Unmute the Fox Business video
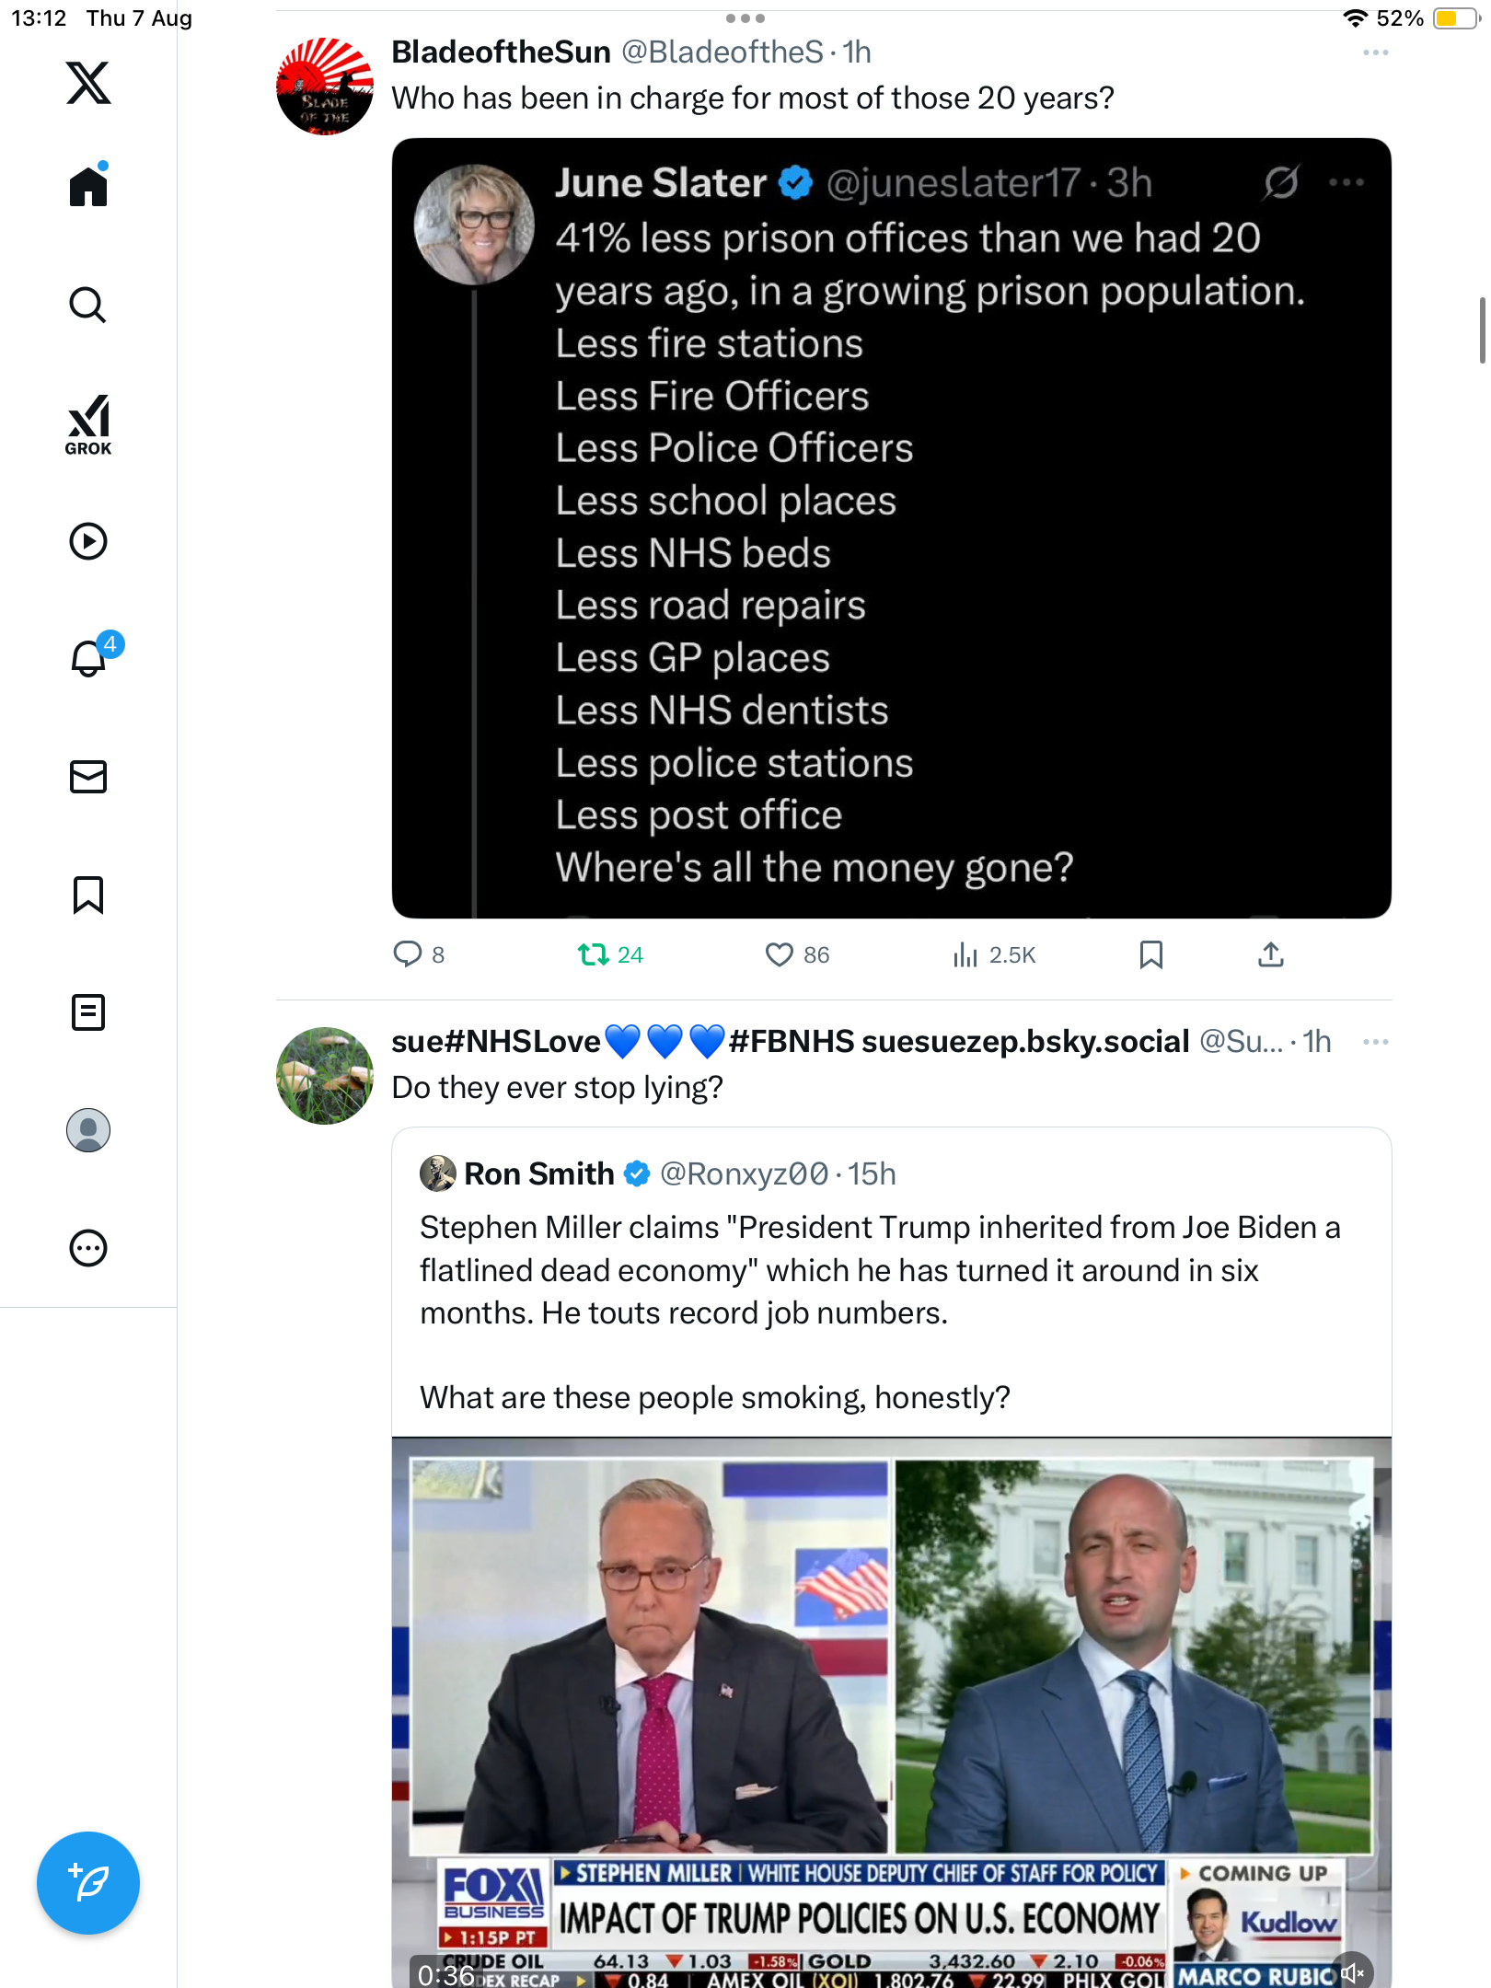 click(1353, 1972)
